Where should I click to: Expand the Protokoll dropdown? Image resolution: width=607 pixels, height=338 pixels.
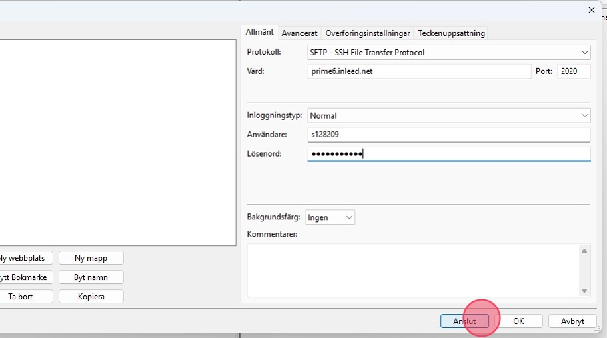point(448,52)
